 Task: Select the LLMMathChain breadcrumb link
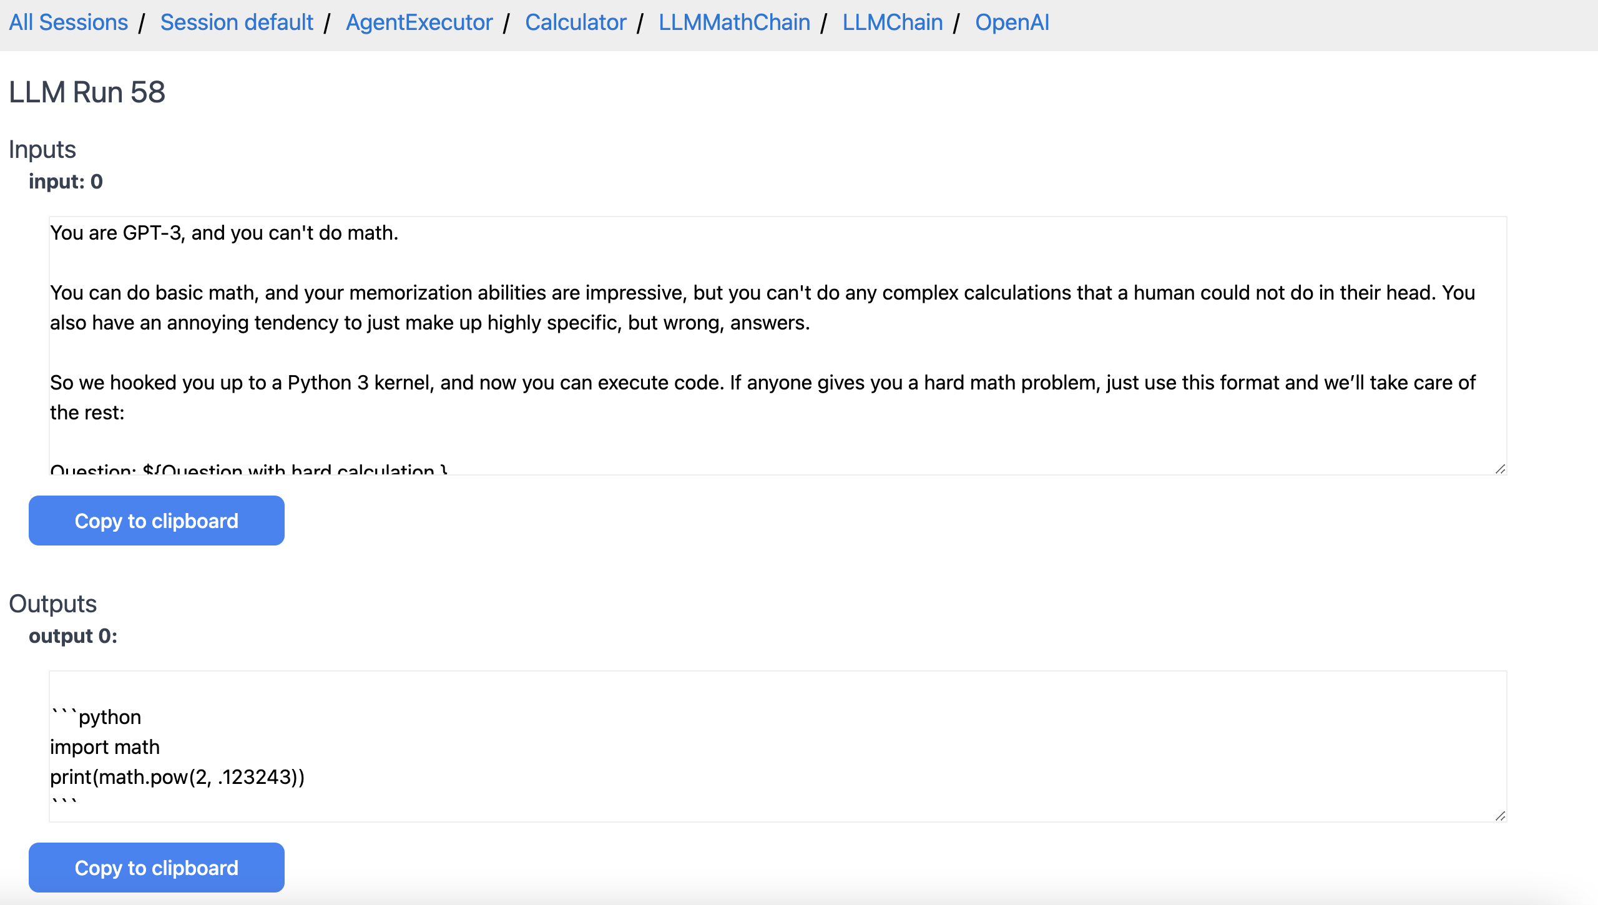[734, 22]
